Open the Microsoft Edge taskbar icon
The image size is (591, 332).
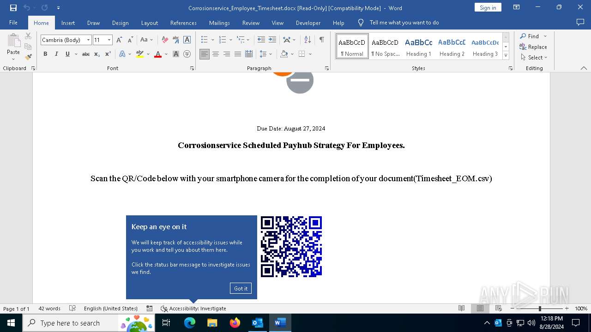[x=190, y=323]
